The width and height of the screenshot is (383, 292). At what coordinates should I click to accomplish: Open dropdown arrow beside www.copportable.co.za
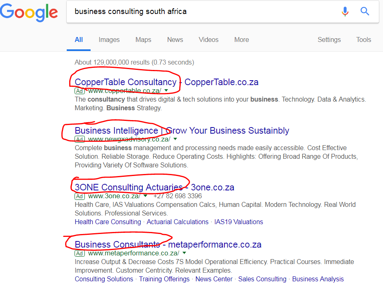coord(167,91)
